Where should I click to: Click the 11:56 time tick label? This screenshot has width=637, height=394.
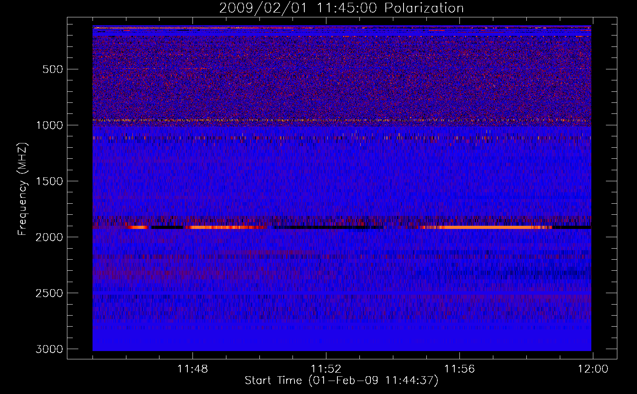pos(459,369)
